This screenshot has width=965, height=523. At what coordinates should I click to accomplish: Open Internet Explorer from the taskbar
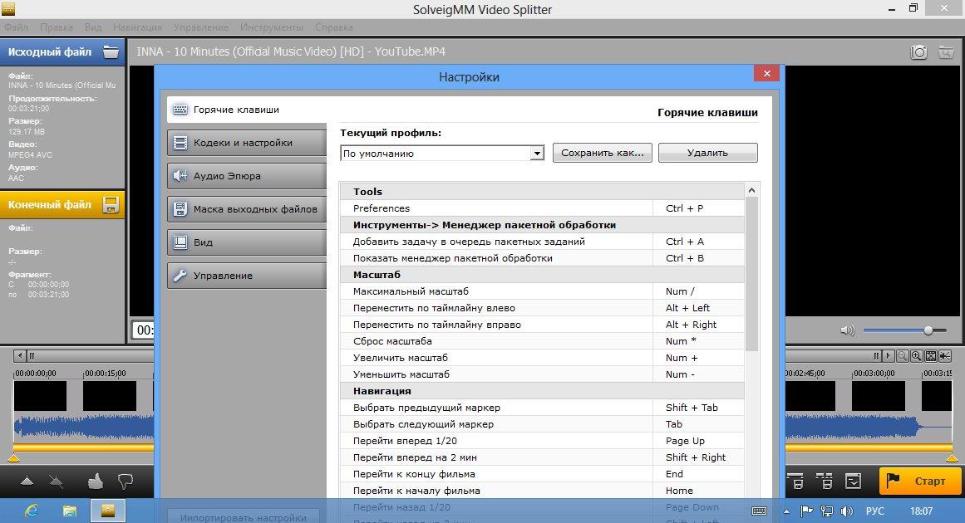pyautogui.click(x=32, y=510)
